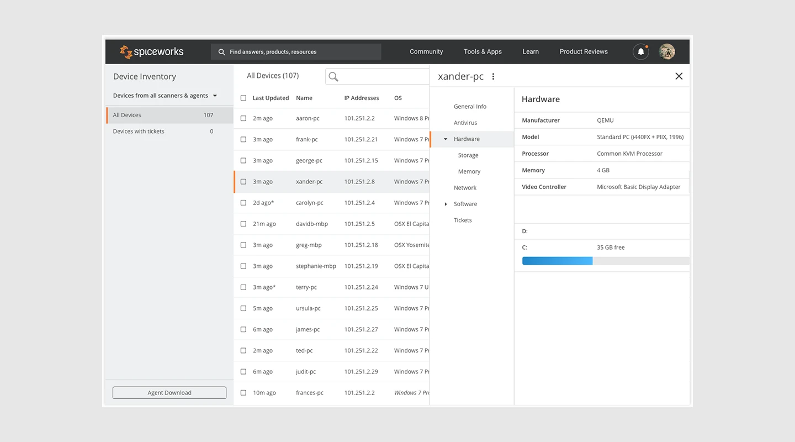Open the notifications bell
This screenshot has width=795, height=442.
click(640, 51)
